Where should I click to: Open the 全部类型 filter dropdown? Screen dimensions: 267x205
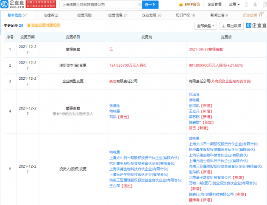click(206, 26)
